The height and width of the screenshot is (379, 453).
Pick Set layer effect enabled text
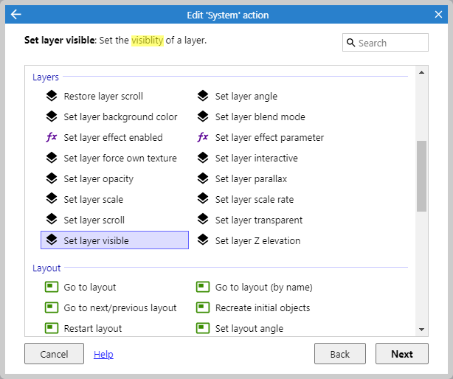114,138
